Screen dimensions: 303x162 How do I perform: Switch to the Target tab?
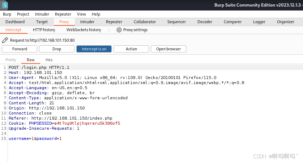42,22
